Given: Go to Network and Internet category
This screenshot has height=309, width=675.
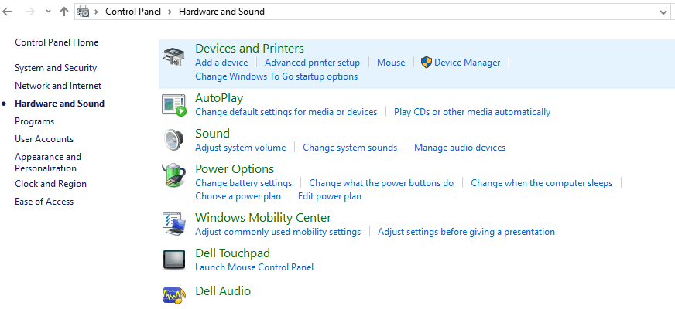Looking at the screenshot, I should click(x=58, y=86).
